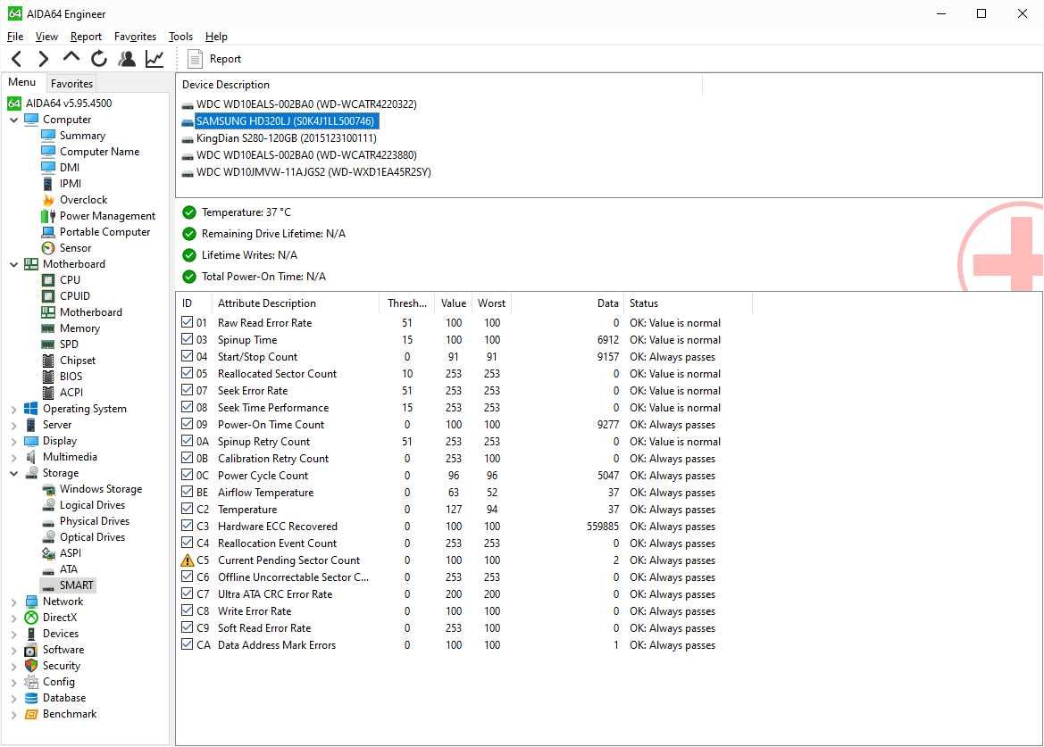Expand the Devices tree node
Viewport: 1044px width, 747px height.
[14, 634]
